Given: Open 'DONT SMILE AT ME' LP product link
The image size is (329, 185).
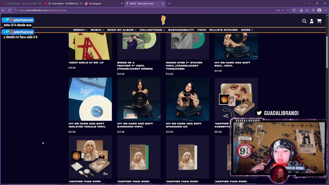Looking at the screenshot, I should click(x=86, y=63).
